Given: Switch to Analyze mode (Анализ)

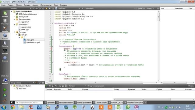Looking at the screenshot, I should [x=5, y=51].
